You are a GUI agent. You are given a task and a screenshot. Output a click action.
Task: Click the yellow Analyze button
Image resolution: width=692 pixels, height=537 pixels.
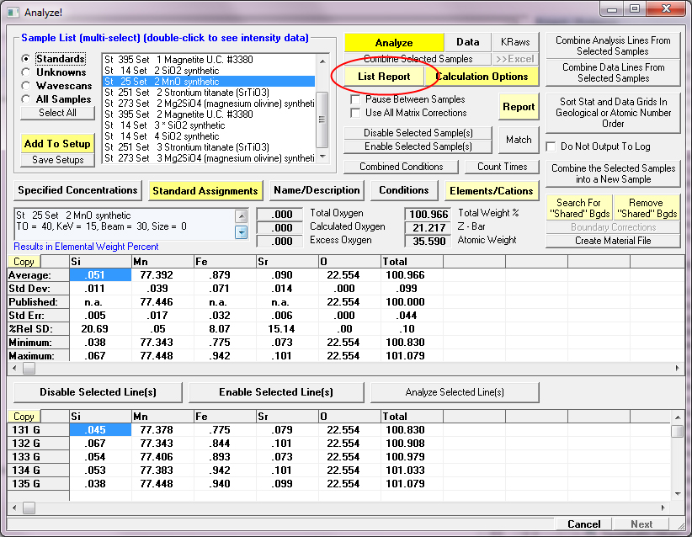[x=393, y=42]
